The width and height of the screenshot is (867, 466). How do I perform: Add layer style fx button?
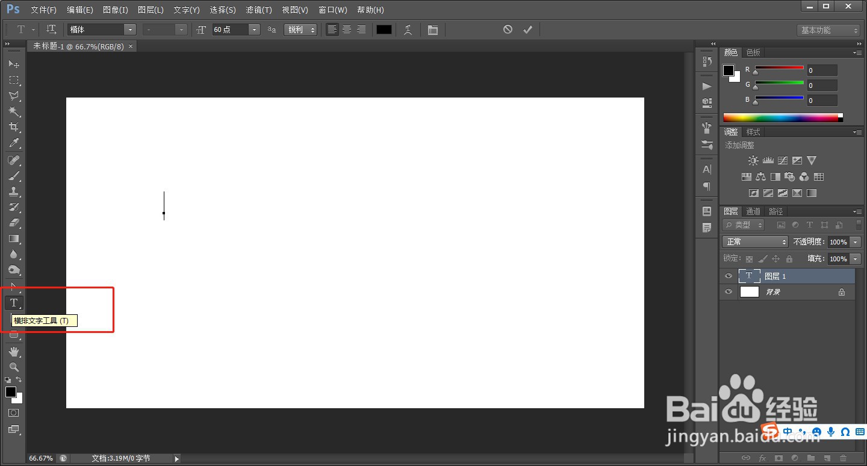[x=762, y=458]
